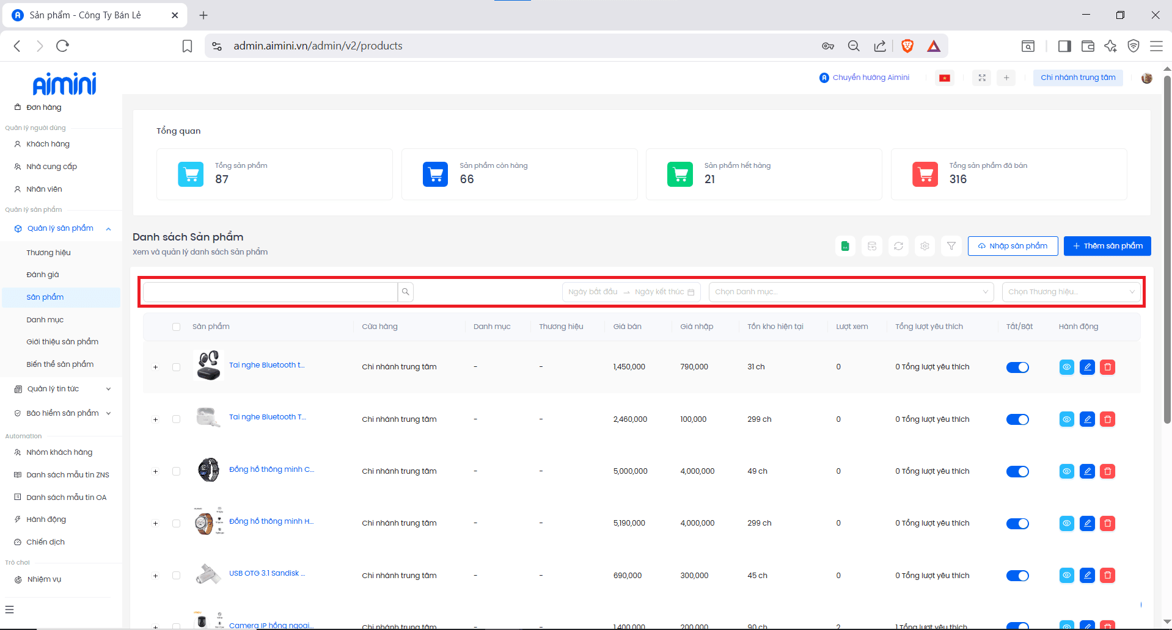Click the Nhập sản phẩm button

1013,246
